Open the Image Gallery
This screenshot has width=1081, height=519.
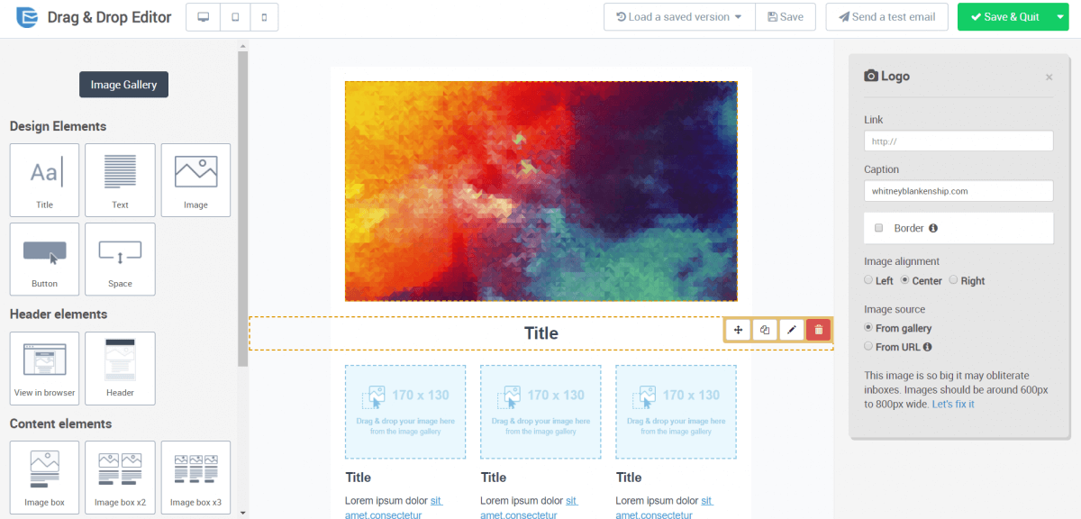123,85
